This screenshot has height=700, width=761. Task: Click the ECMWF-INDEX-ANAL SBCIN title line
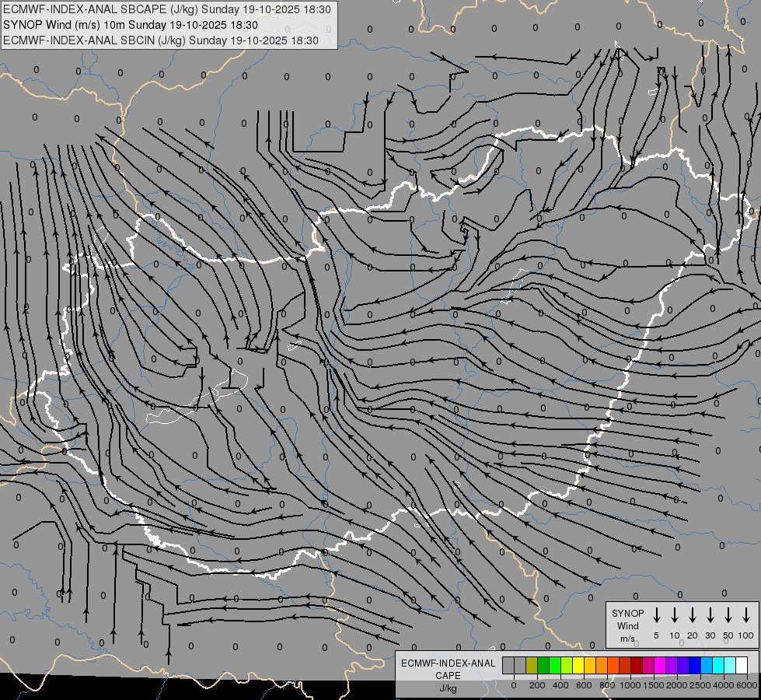coord(161,40)
